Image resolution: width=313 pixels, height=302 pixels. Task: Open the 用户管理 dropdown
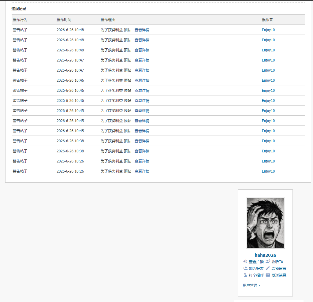click(x=252, y=285)
